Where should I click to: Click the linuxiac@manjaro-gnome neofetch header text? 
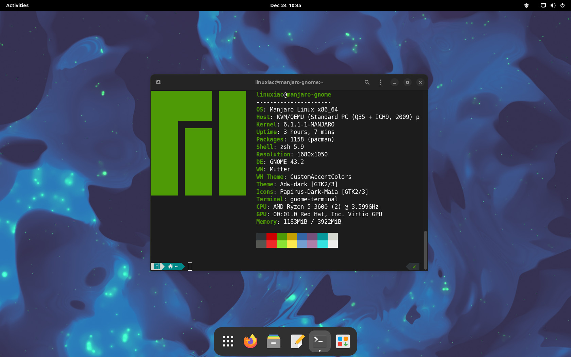pos(294,95)
